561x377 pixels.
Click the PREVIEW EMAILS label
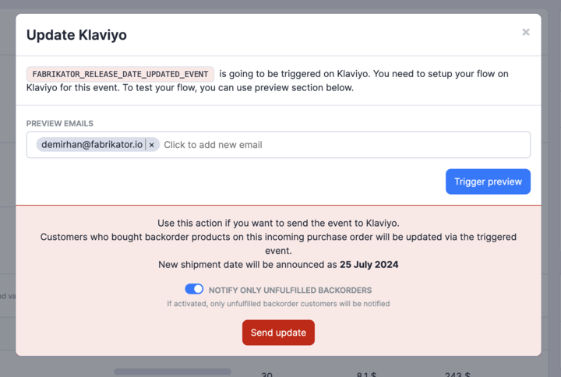(x=60, y=123)
